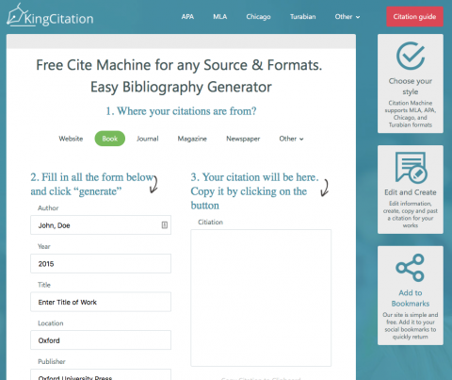The width and height of the screenshot is (452, 380).
Task: Click the 'Citation Machine supports MLA, APA' description
Action: click(411, 114)
